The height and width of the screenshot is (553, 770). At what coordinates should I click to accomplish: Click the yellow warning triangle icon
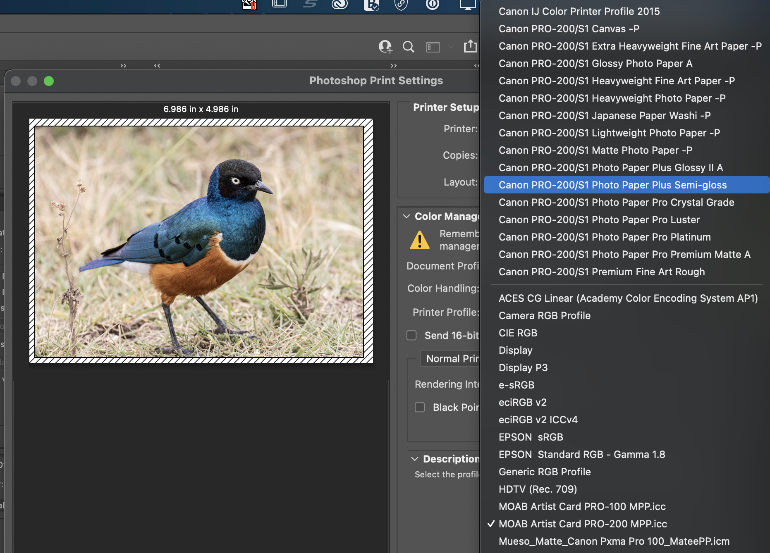[x=420, y=240]
